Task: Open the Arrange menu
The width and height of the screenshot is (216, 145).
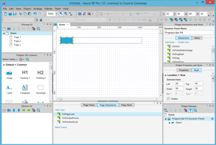Action: click(x=38, y=9)
